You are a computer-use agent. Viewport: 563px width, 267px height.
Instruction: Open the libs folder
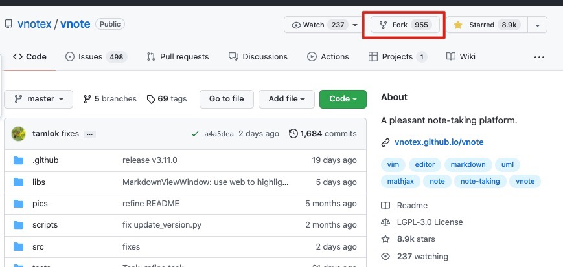(x=39, y=182)
